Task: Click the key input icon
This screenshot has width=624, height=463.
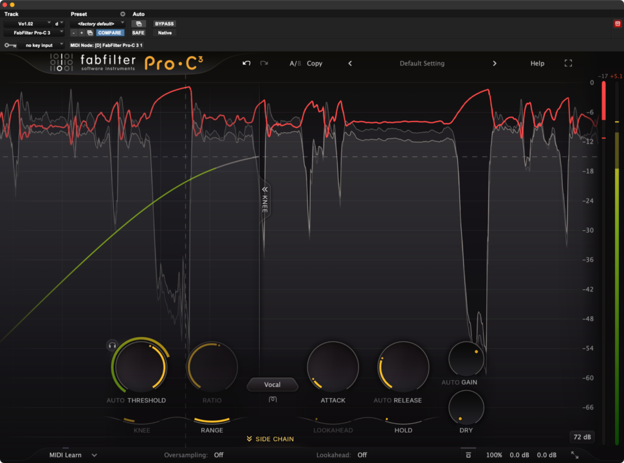Action: [x=10, y=45]
